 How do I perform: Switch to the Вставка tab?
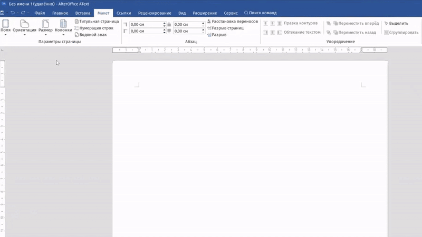click(x=83, y=13)
